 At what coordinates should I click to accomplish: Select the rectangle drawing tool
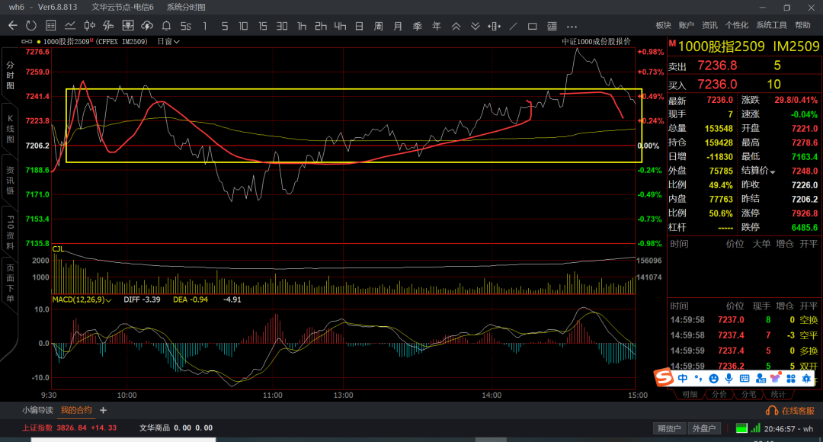point(532,26)
